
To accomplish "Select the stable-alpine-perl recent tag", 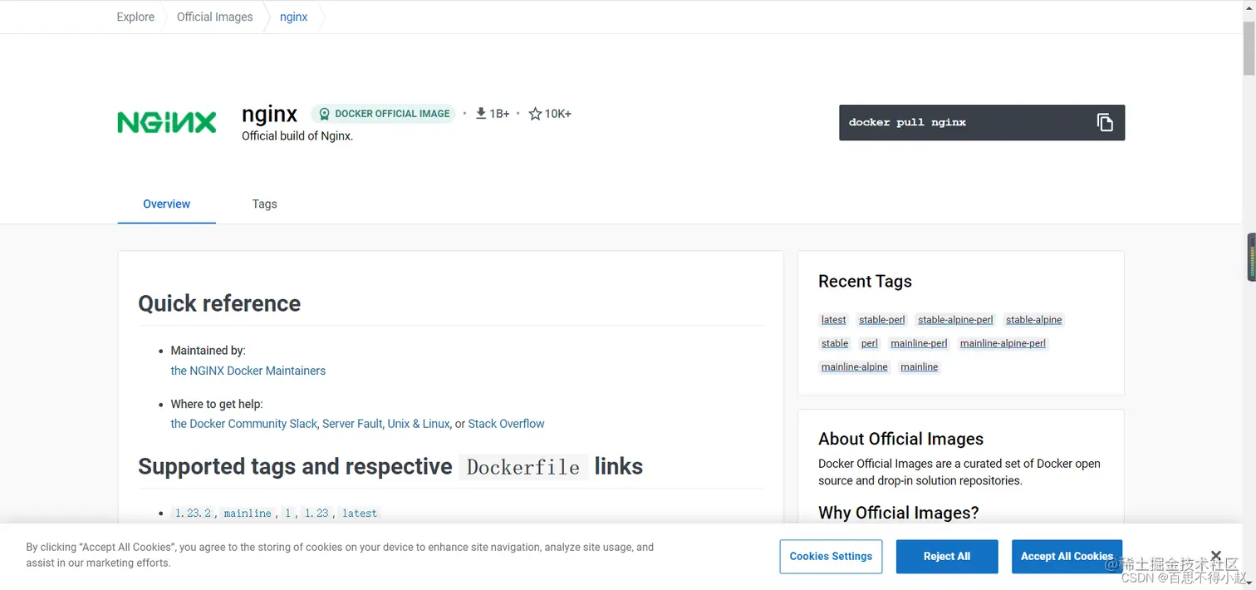I will coord(955,320).
